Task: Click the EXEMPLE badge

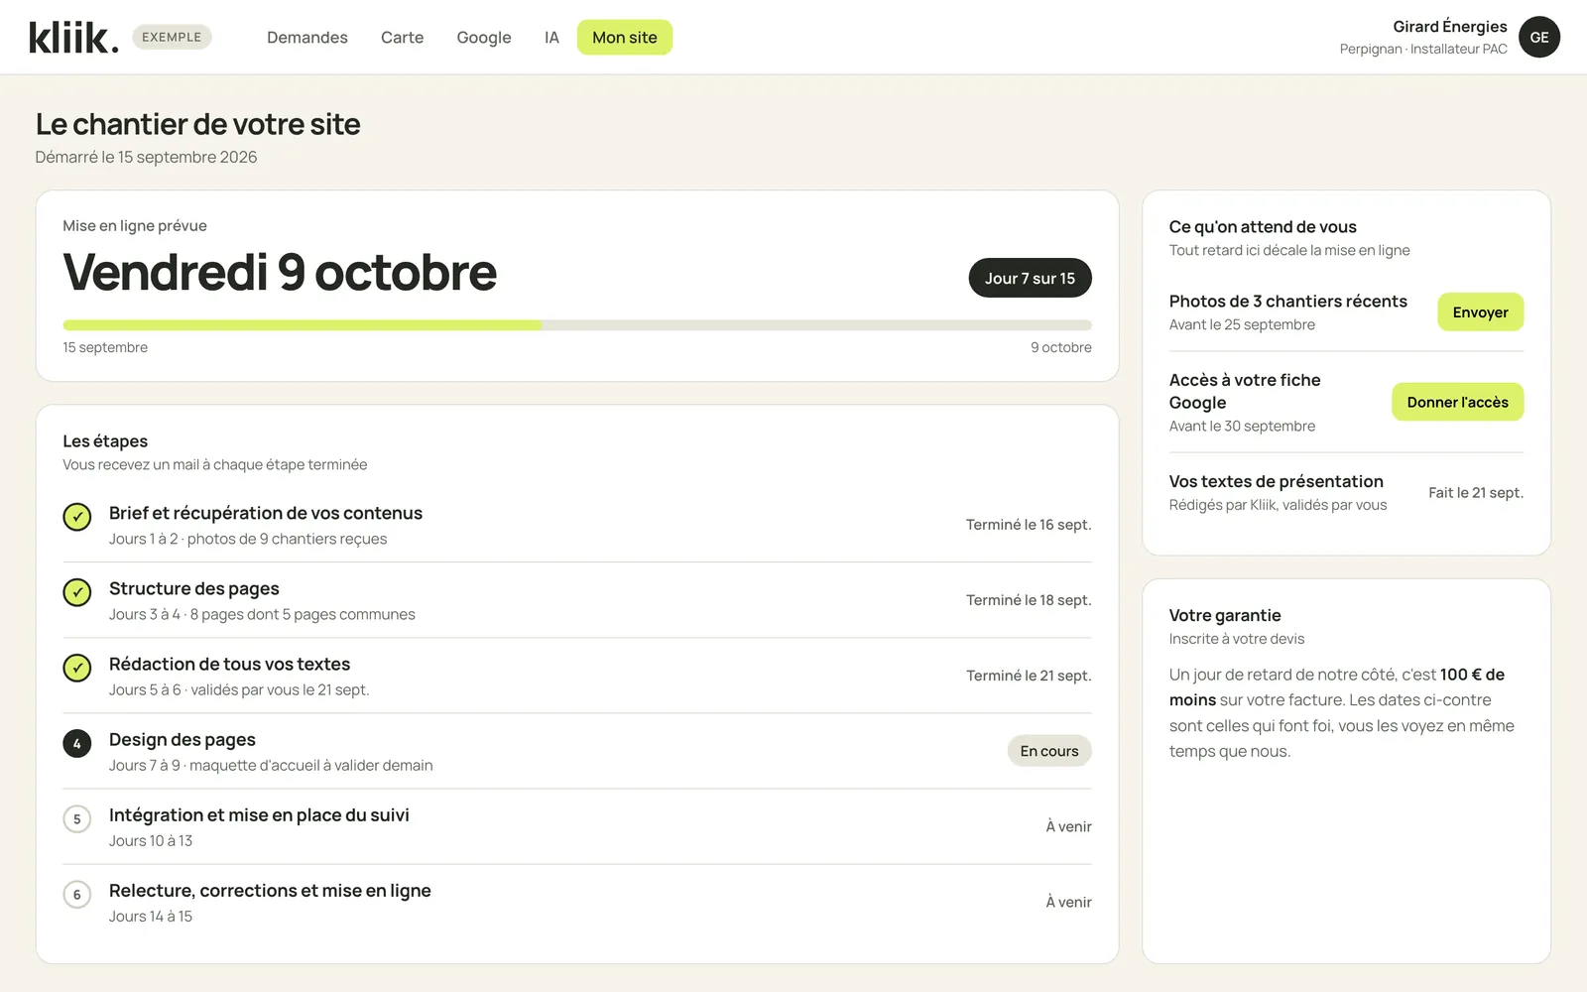Action: pyautogui.click(x=172, y=37)
